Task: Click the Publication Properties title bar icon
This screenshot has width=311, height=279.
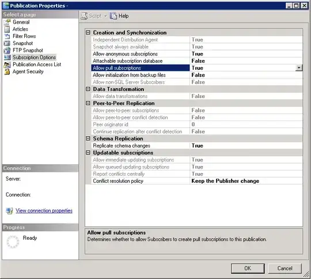Action: [6, 6]
